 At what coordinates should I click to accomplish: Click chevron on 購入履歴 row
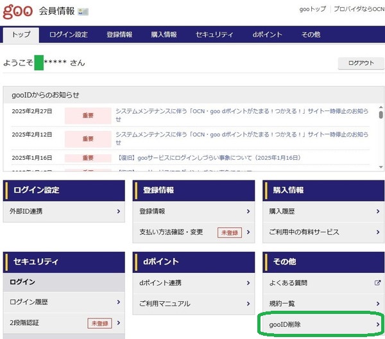coord(378,211)
